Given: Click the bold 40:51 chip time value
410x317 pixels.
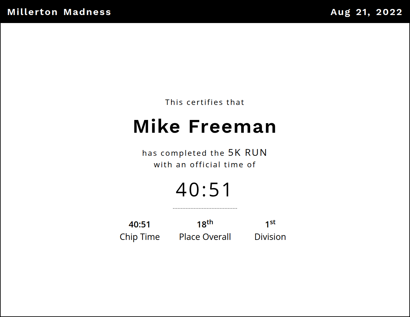Looking at the screenshot, I should (139, 225).
